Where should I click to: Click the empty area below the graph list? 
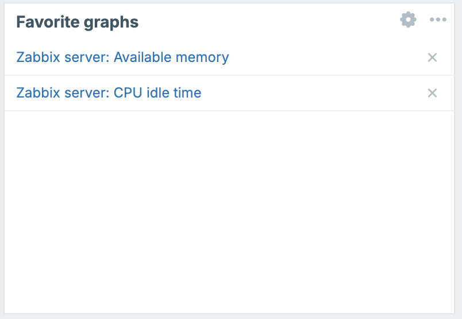pyautogui.click(x=229, y=212)
